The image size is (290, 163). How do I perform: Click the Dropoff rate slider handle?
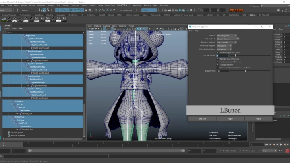pos(246,71)
